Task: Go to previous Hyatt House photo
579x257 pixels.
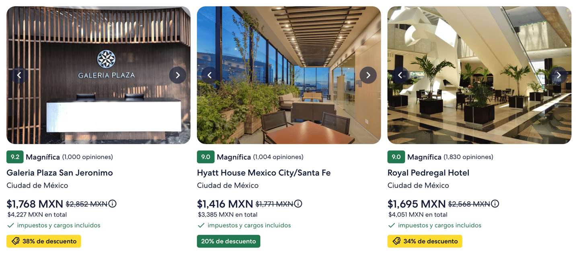Action: [209, 75]
